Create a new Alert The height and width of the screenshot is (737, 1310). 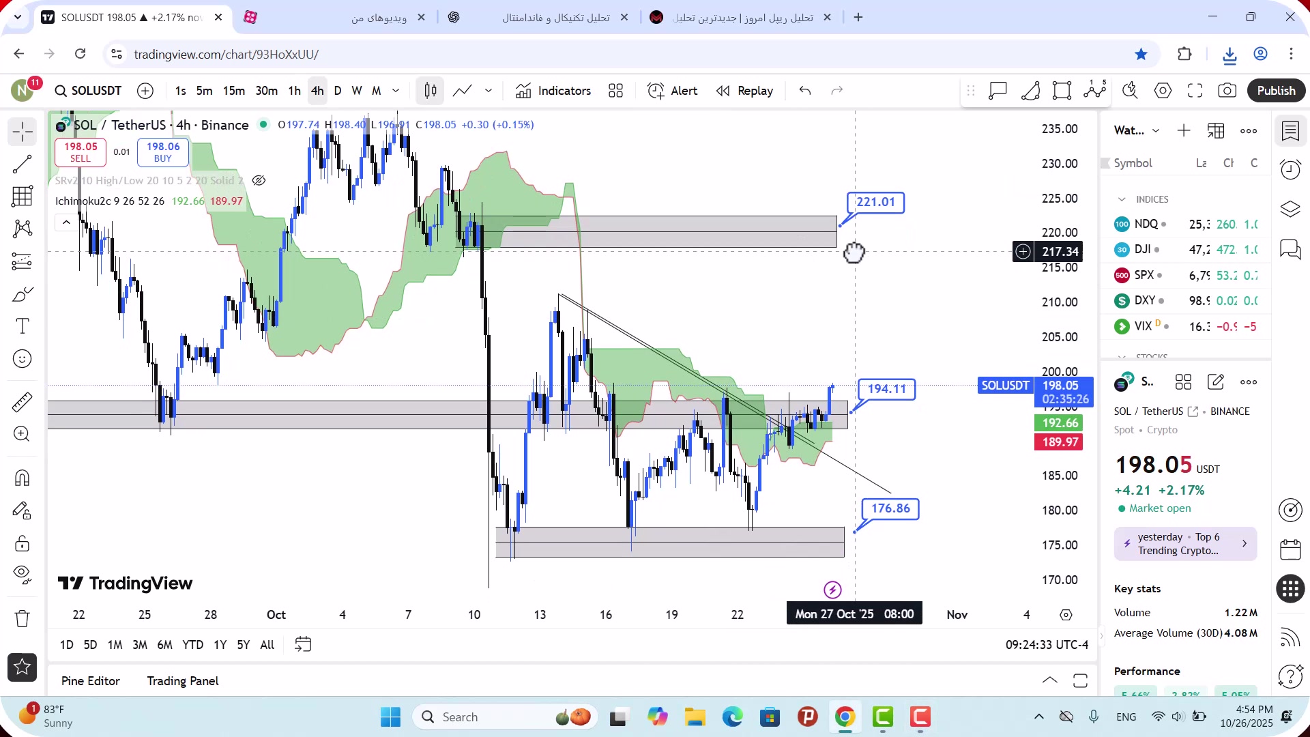click(673, 91)
